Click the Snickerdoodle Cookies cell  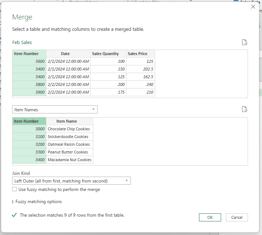(x=69, y=137)
